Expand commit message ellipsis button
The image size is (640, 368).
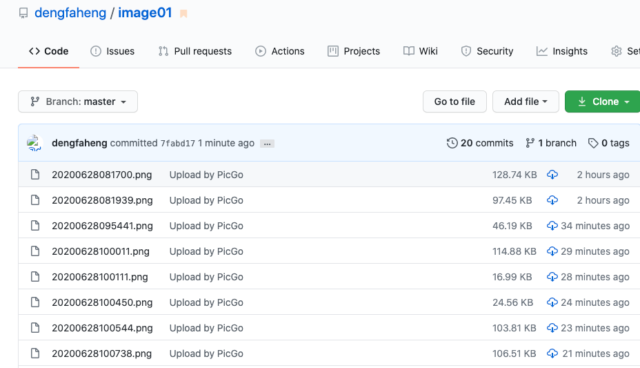268,144
